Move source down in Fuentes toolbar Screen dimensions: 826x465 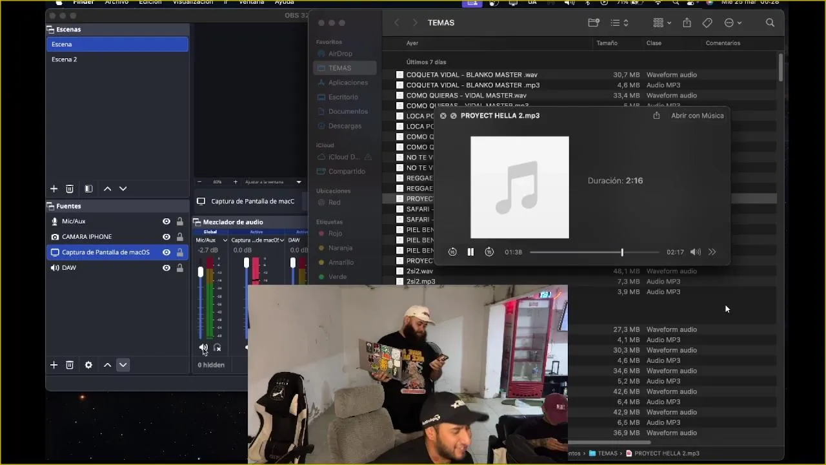[123, 365]
